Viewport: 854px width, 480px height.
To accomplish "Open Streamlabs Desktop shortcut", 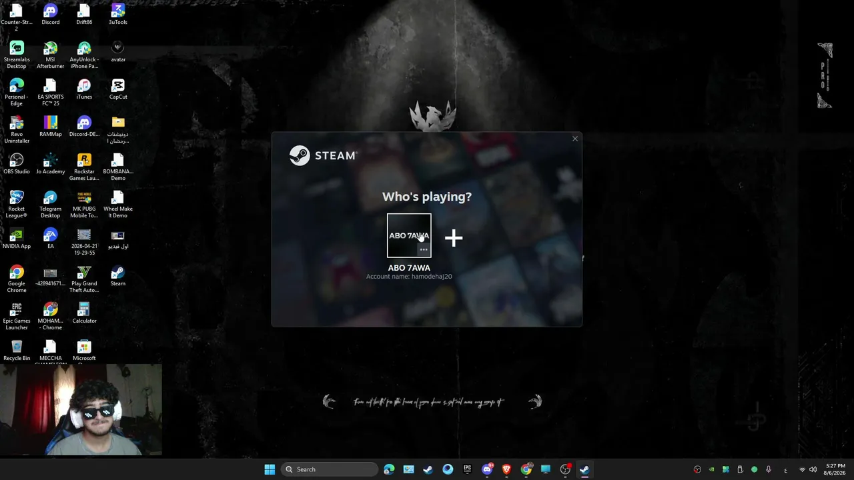I will click(17, 55).
